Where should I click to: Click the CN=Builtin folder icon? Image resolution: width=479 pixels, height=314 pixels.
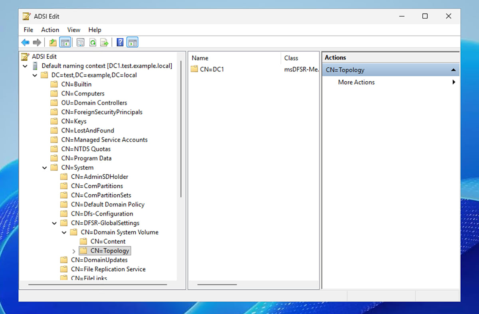[54, 84]
